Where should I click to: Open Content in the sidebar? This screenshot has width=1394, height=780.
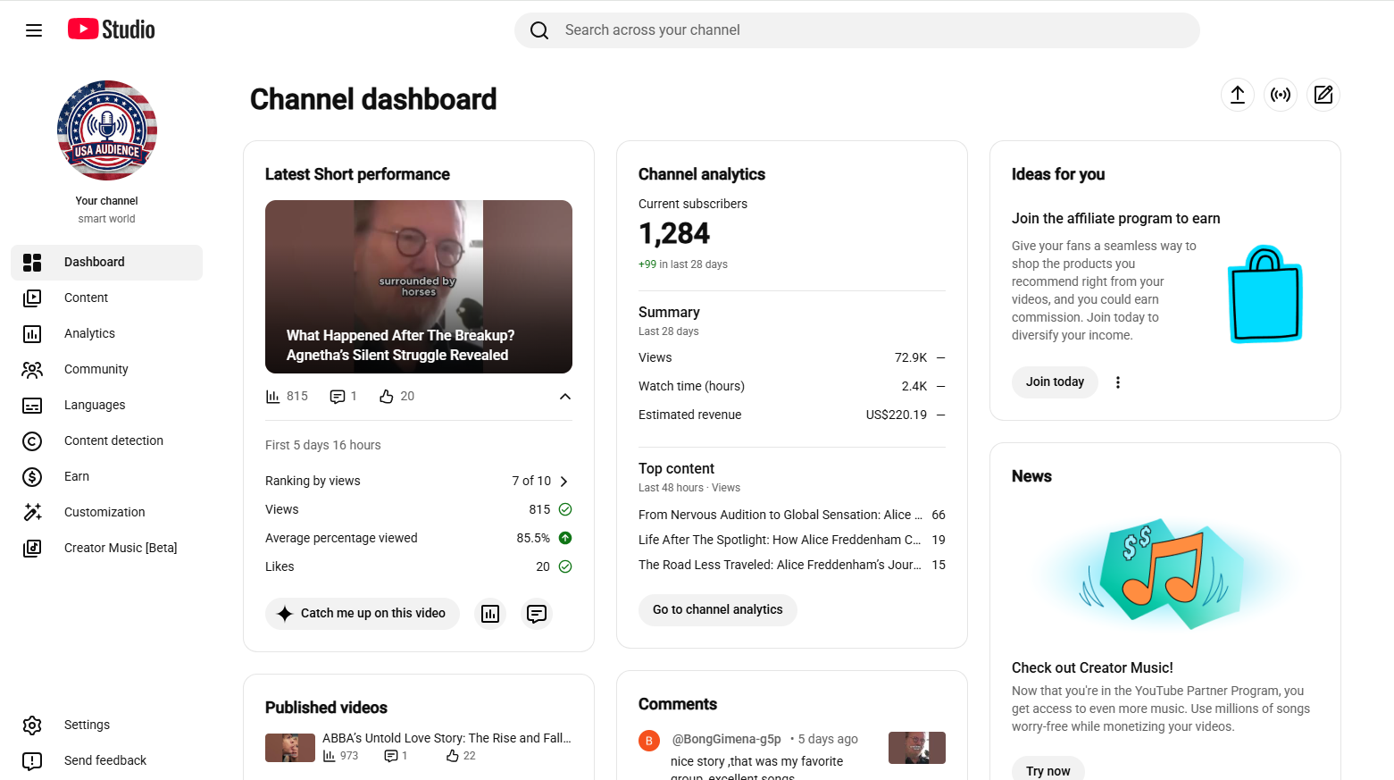107,298
